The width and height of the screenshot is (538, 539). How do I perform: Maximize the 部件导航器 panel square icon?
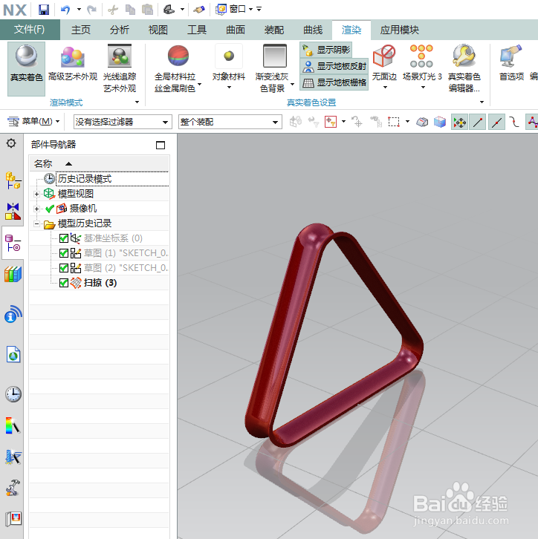click(161, 145)
